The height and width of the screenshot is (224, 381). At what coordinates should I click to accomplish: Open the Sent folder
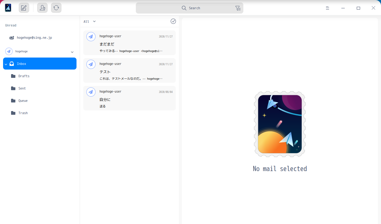coord(40,88)
